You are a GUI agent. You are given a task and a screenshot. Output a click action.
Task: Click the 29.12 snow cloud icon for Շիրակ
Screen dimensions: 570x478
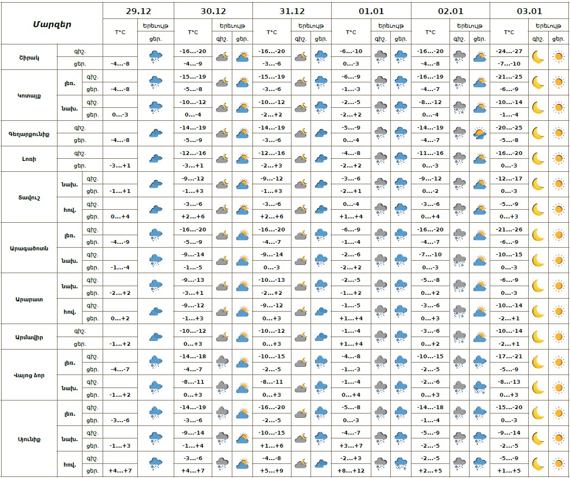click(156, 57)
